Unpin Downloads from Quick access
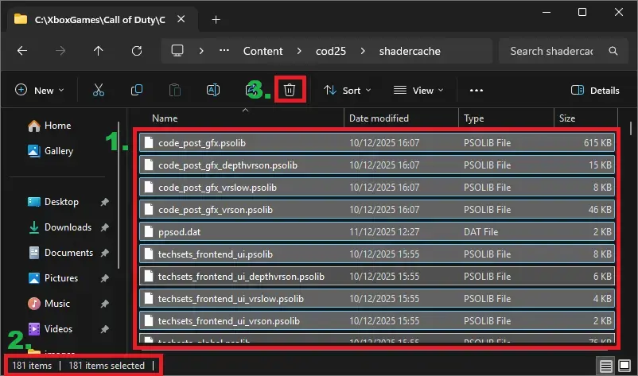 [104, 227]
